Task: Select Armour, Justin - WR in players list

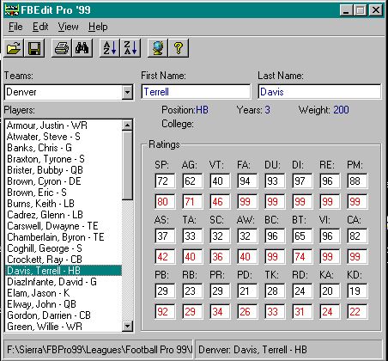Action: pyautogui.click(x=64, y=125)
